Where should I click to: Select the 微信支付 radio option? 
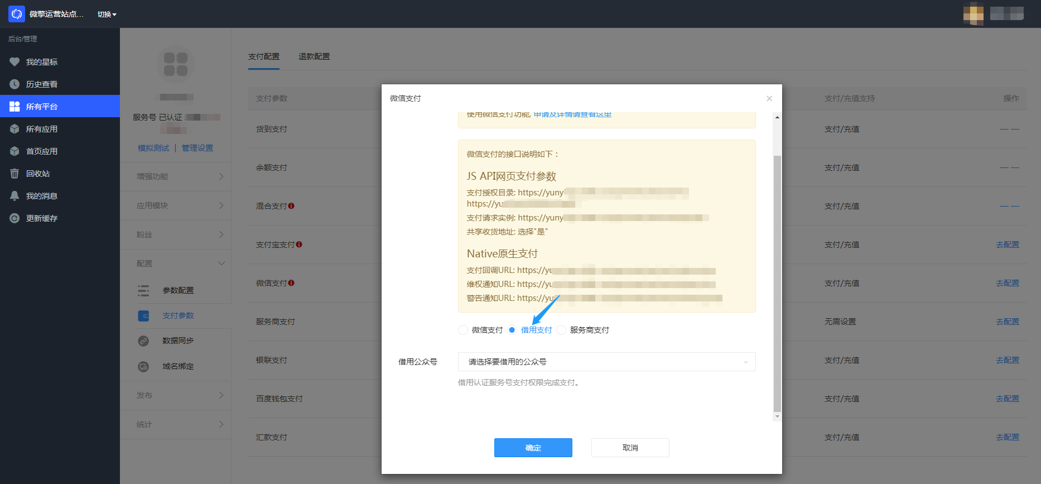[463, 330]
